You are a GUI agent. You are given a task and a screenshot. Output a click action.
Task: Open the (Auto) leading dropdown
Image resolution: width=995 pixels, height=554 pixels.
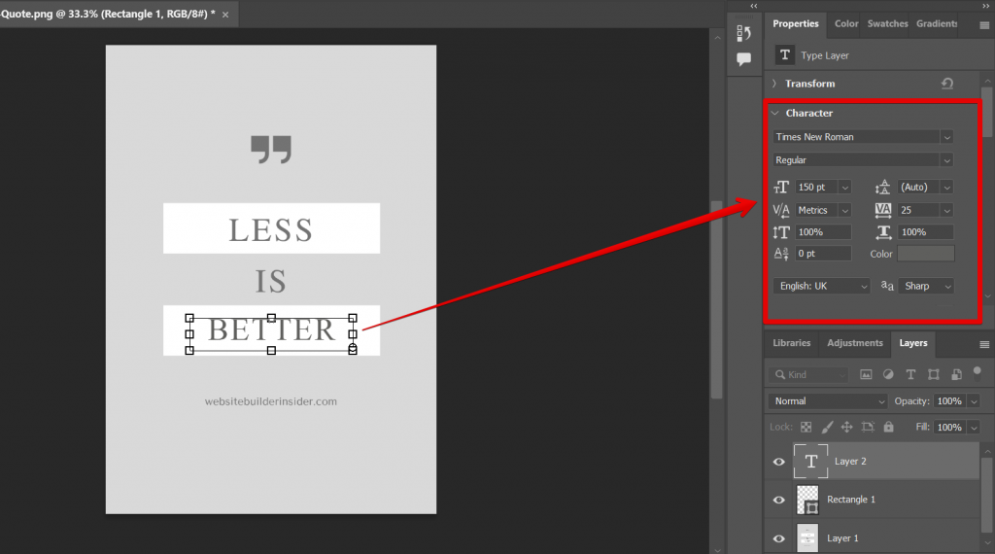coord(946,188)
